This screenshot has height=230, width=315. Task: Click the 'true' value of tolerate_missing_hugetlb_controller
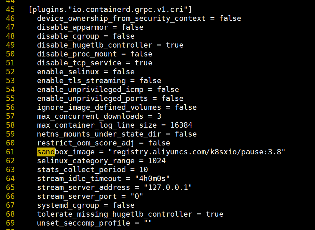click(x=215, y=214)
